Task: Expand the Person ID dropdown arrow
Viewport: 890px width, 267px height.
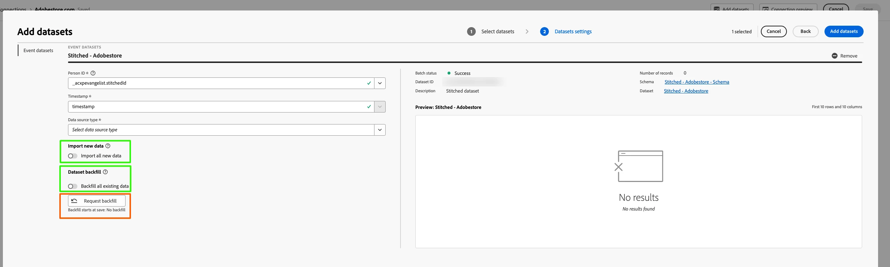Action: [x=380, y=83]
